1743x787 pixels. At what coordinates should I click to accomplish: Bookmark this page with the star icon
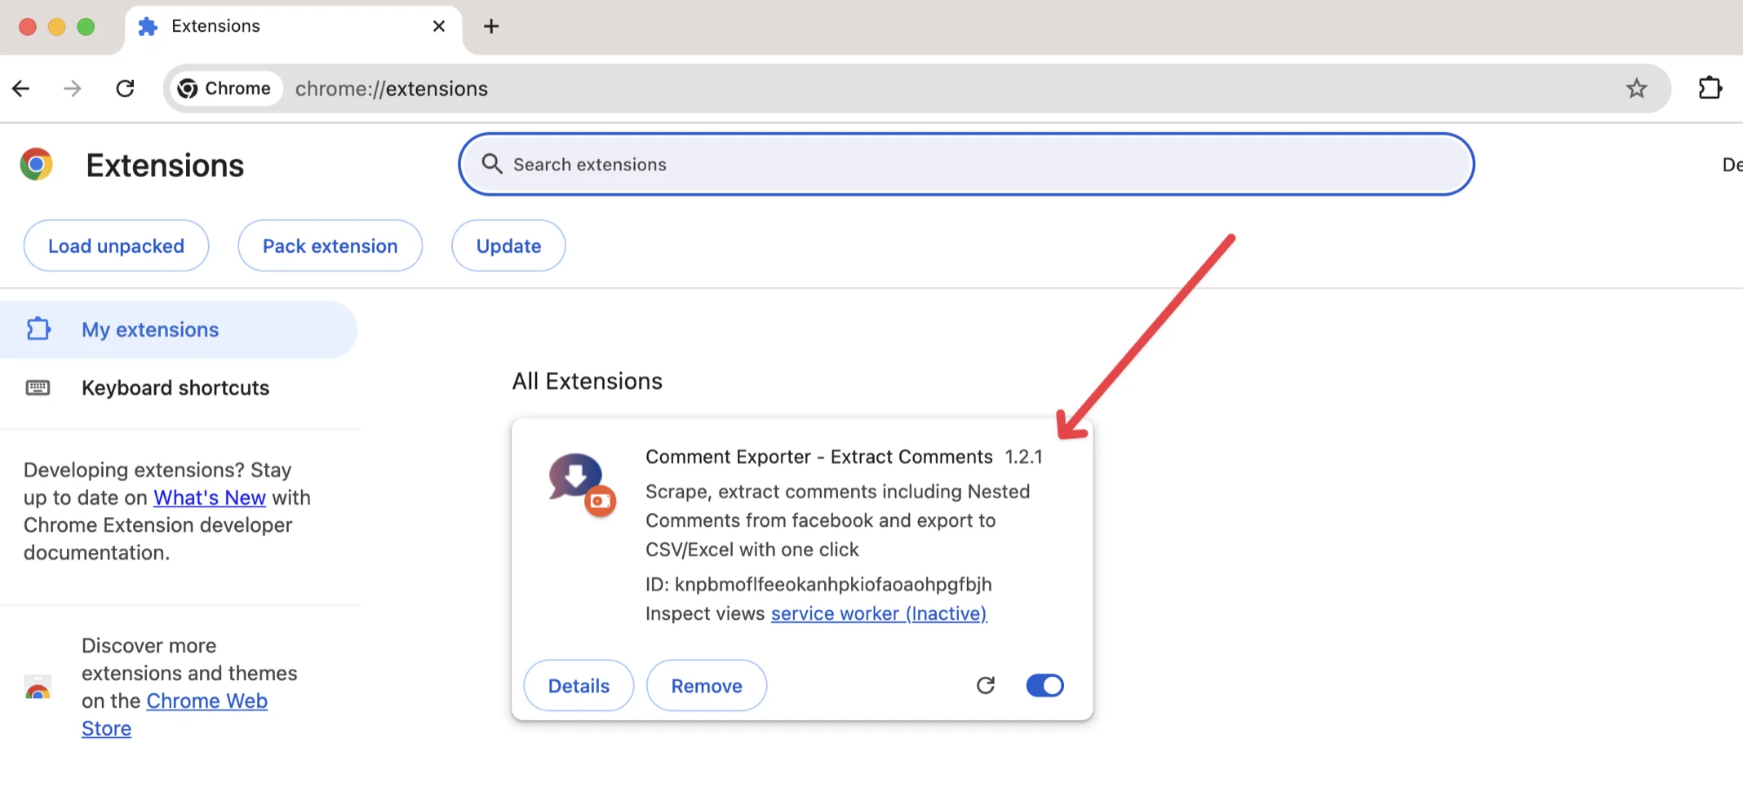tap(1636, 88)
